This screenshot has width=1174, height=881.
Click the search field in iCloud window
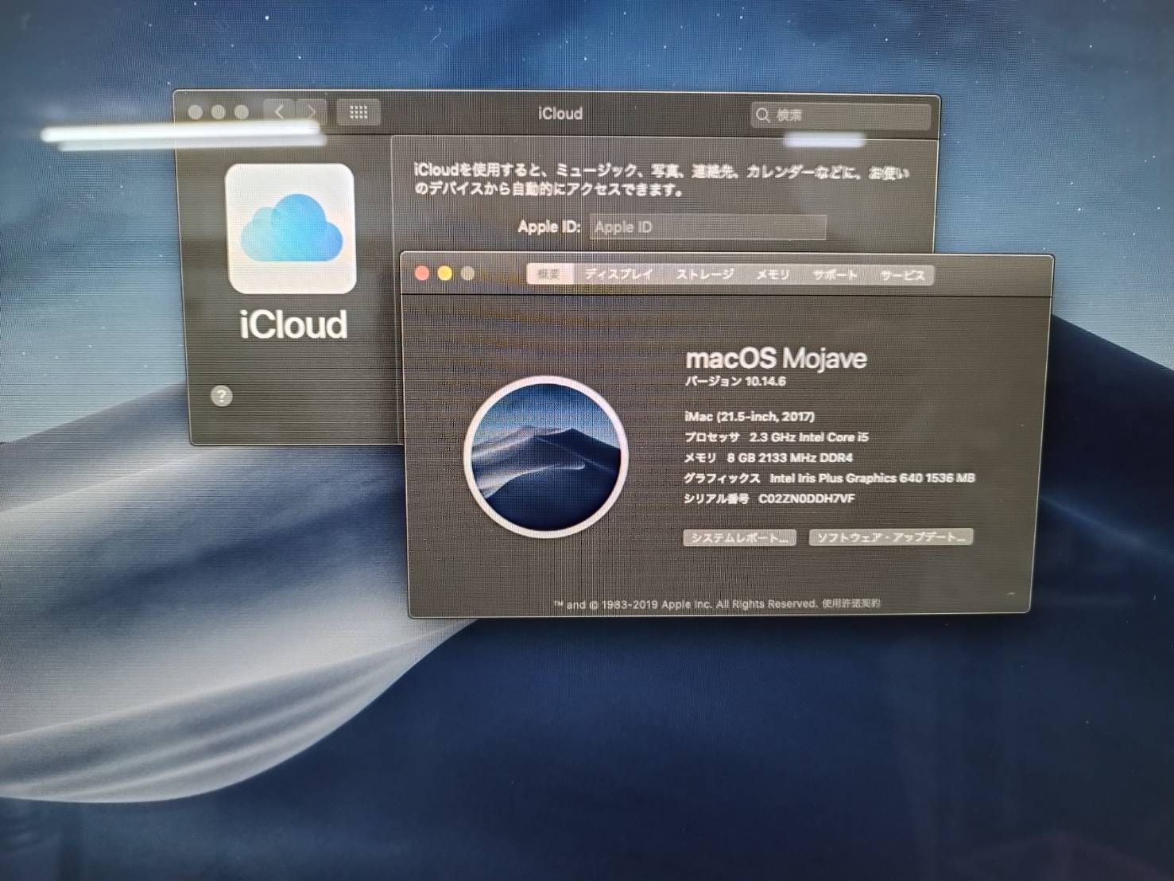coord(843,115)
